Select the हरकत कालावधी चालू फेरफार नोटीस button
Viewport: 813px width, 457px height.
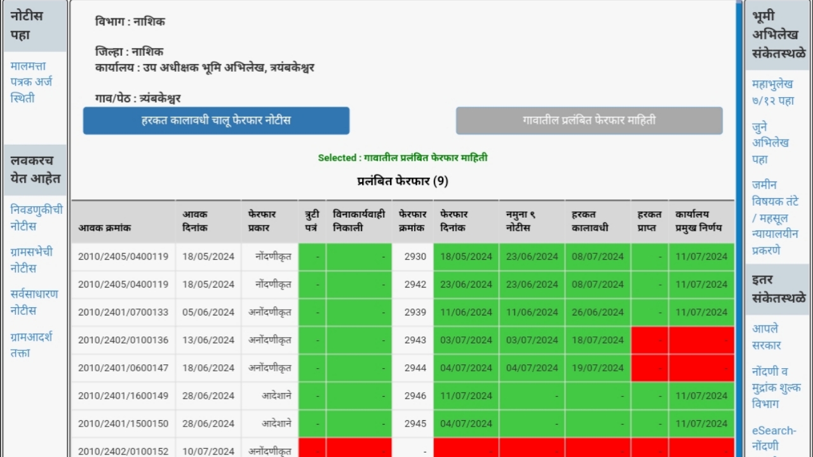click(x=216, y=121)
